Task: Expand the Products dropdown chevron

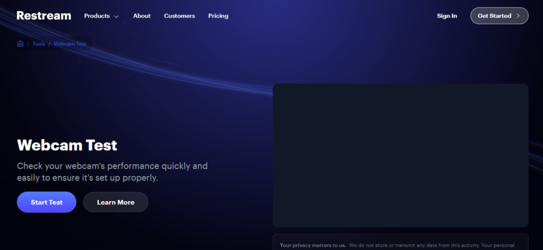Action: [x=116, y=16]
